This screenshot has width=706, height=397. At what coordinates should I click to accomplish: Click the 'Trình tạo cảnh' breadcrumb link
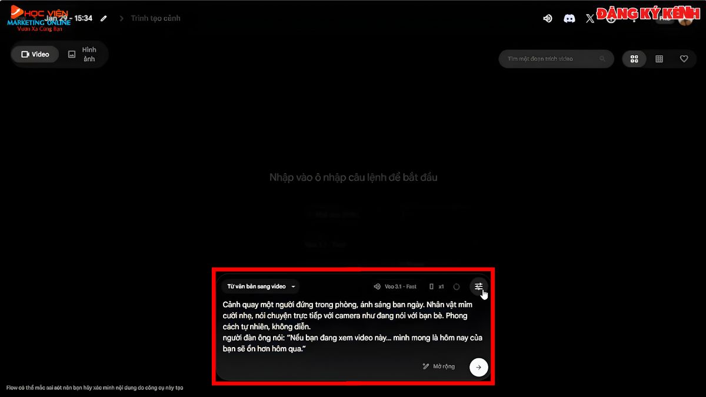point(155,18)
